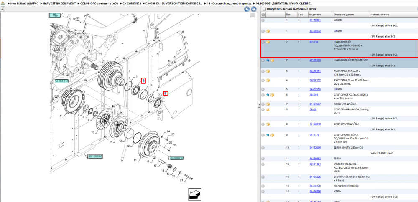Click package icon for part 388294

[x=272, y=95]
